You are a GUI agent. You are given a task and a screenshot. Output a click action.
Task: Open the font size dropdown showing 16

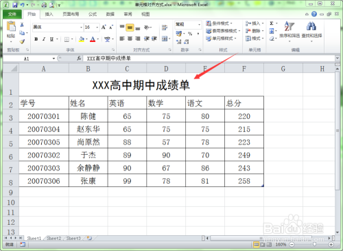click(x=97, y=28)
